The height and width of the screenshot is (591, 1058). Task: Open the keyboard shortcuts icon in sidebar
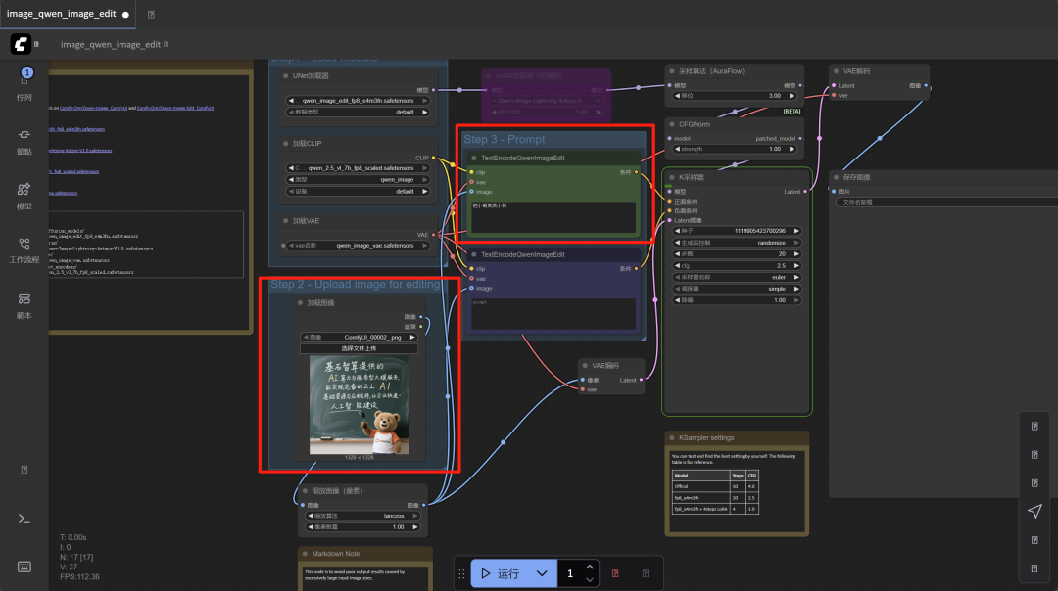point(24,567)
